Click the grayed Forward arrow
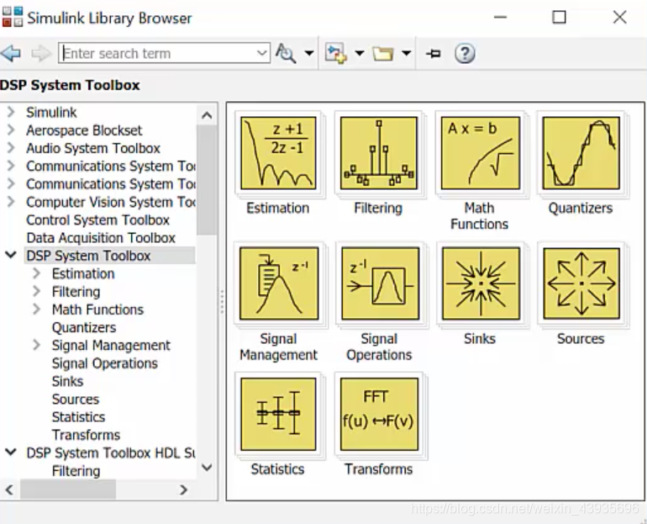This screenshot has height=524, width=647. [41, 53]
